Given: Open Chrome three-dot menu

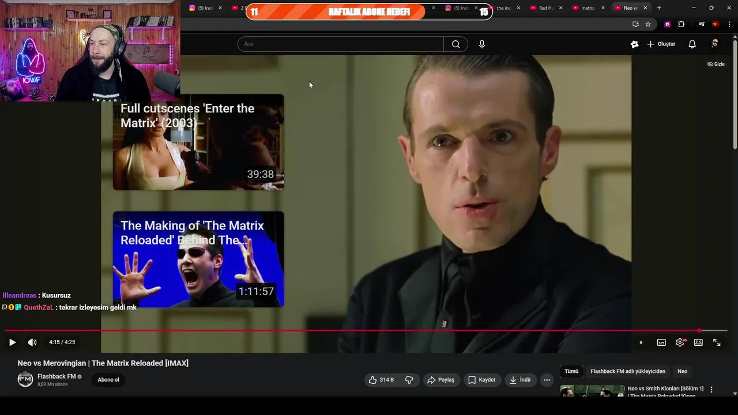Looking at the screenshot, I should click(x=729, y=24).
